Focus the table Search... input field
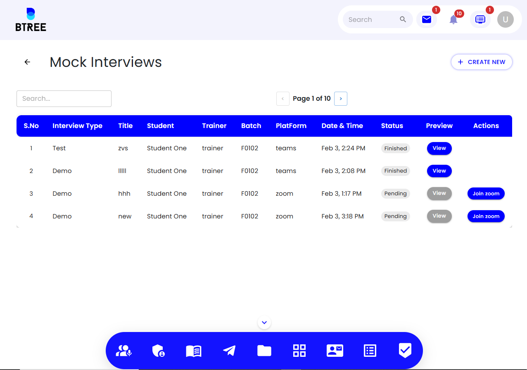This screenshot has width=527, height=370. [64, 99]
